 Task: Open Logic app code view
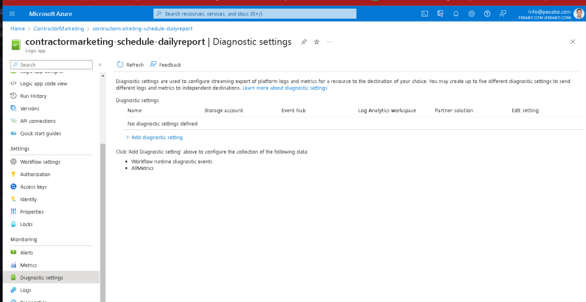click(44, 84)
